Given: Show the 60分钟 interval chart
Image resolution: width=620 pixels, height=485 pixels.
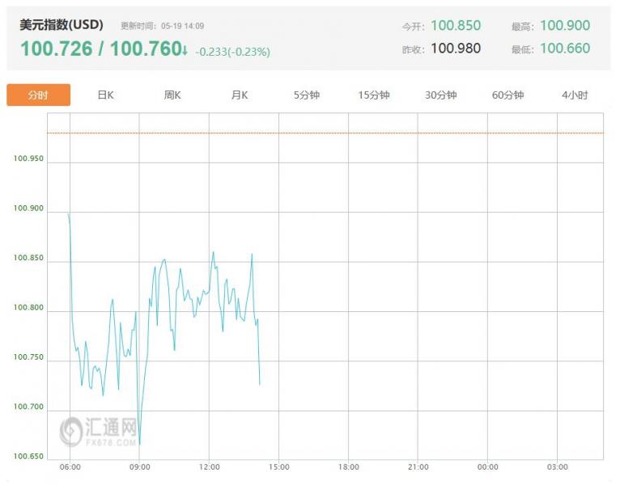Looking at the screenshot, I should tap(507, 95).
